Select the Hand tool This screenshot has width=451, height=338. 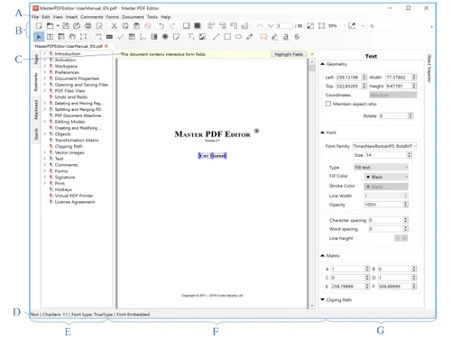(72, 37)
